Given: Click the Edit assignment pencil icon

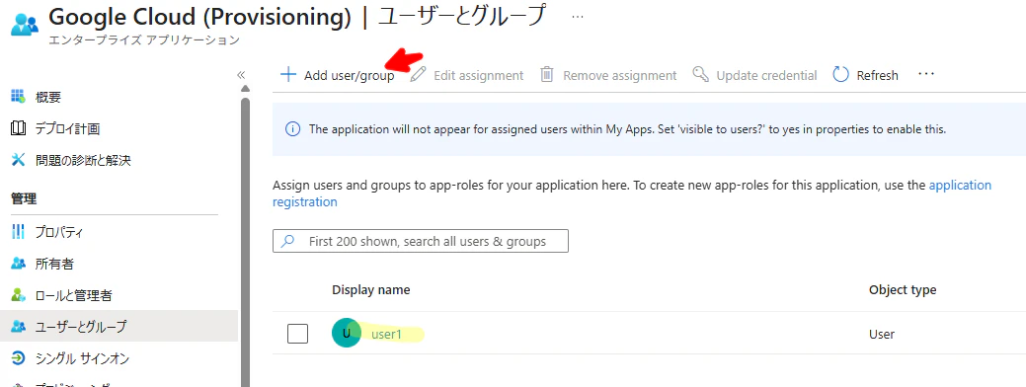Looking at the screenshot, I should (x=418, y=74).
